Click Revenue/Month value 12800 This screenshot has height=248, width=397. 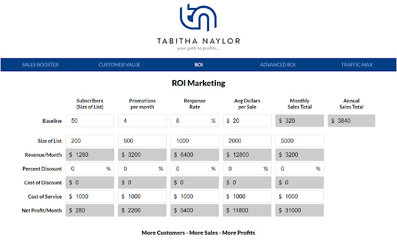(x=247, y=154)
